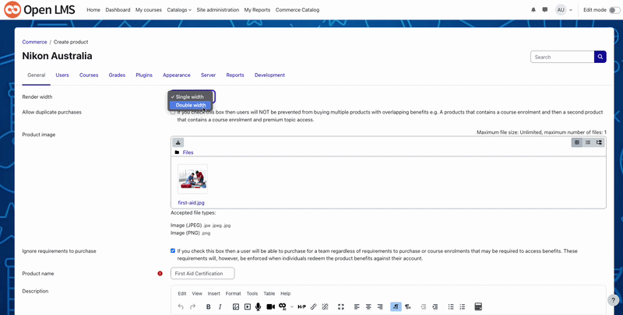
Task: Switch to the Appearance tab
Action: click(177, 75)
